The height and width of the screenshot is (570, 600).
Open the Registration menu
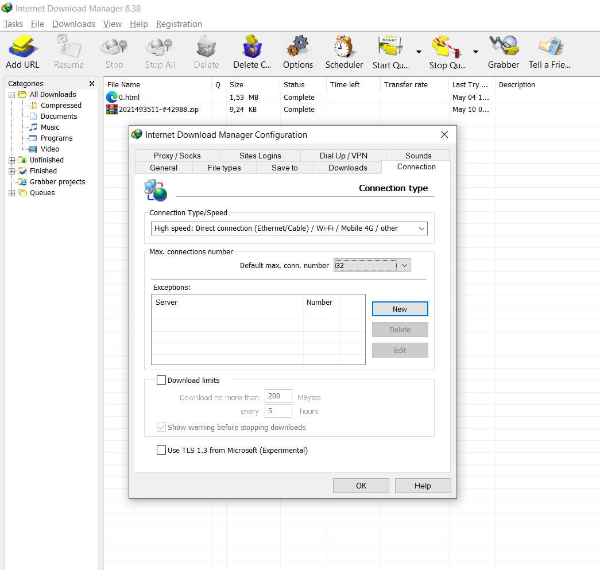(179, 24)
